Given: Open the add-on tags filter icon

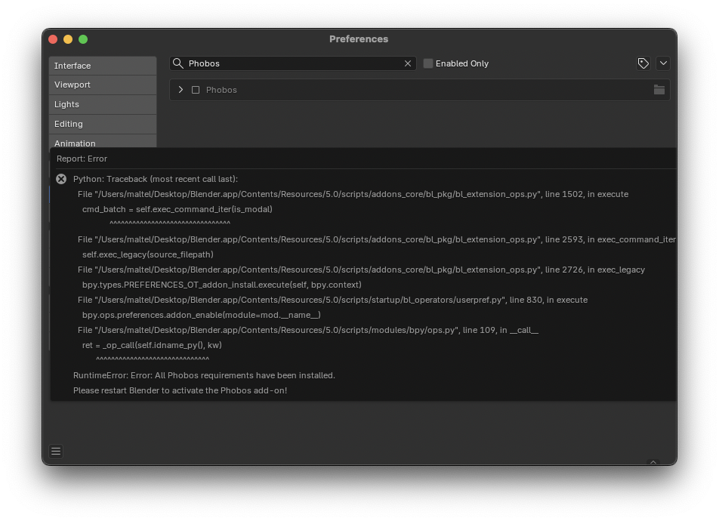Looking at the screenshot, I should [643, 63].
